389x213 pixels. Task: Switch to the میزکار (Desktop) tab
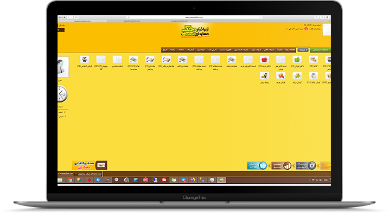303,50
